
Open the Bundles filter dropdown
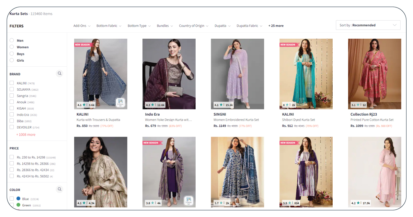pyautogui.click(x=165, y=26)
